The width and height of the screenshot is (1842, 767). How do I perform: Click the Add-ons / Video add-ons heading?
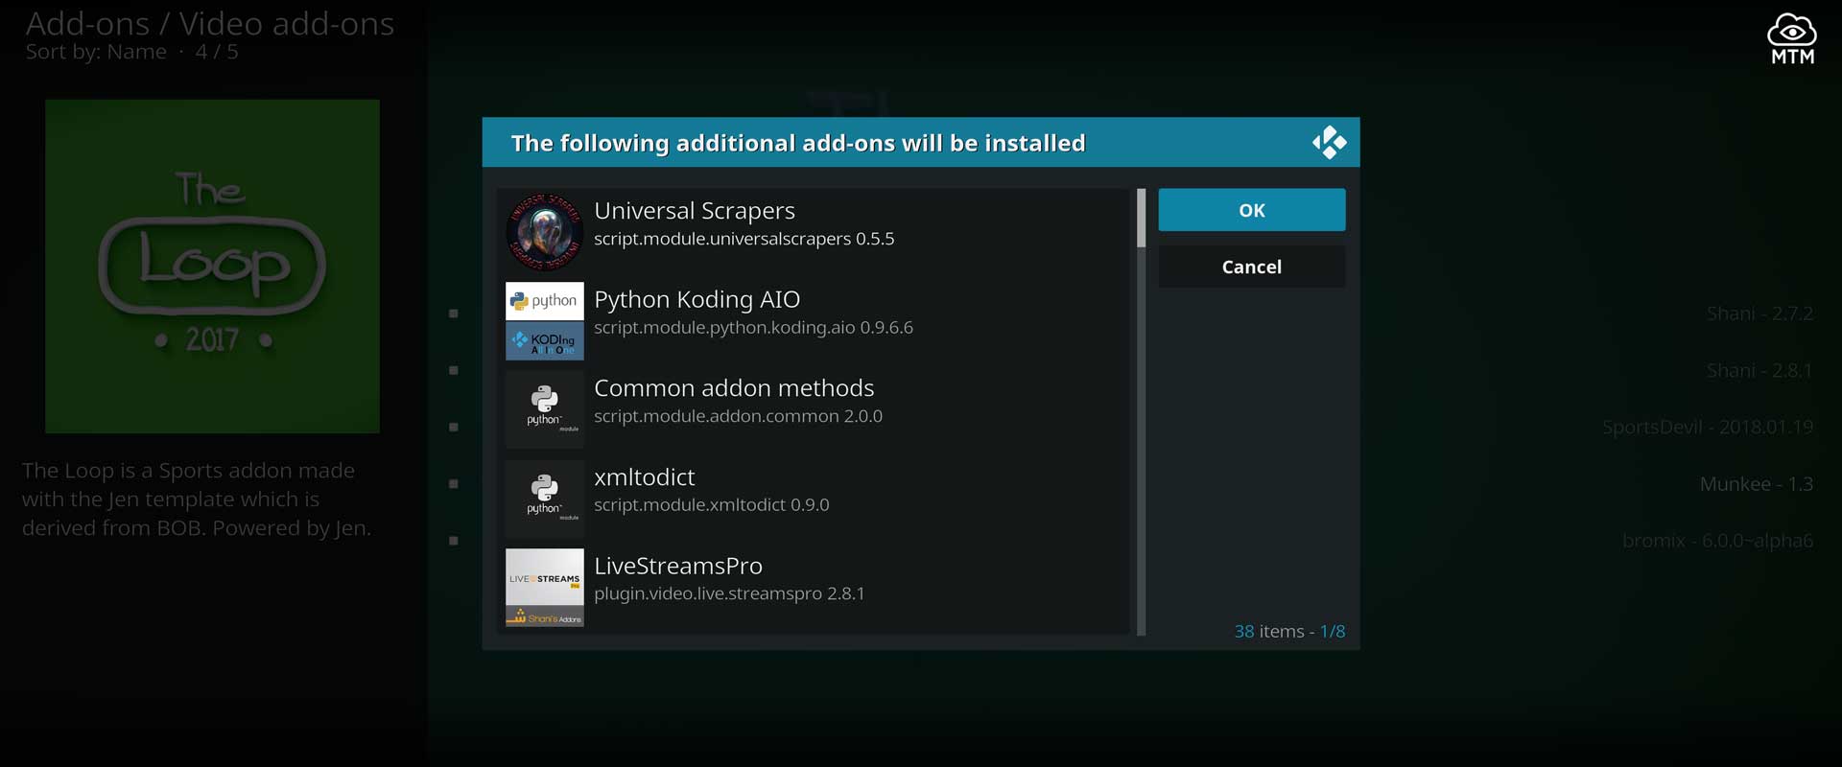(209, 23)
